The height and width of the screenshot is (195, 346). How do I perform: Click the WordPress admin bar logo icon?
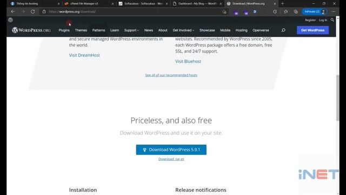10,20
